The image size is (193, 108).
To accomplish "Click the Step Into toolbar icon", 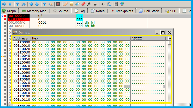I will [18, 4].
